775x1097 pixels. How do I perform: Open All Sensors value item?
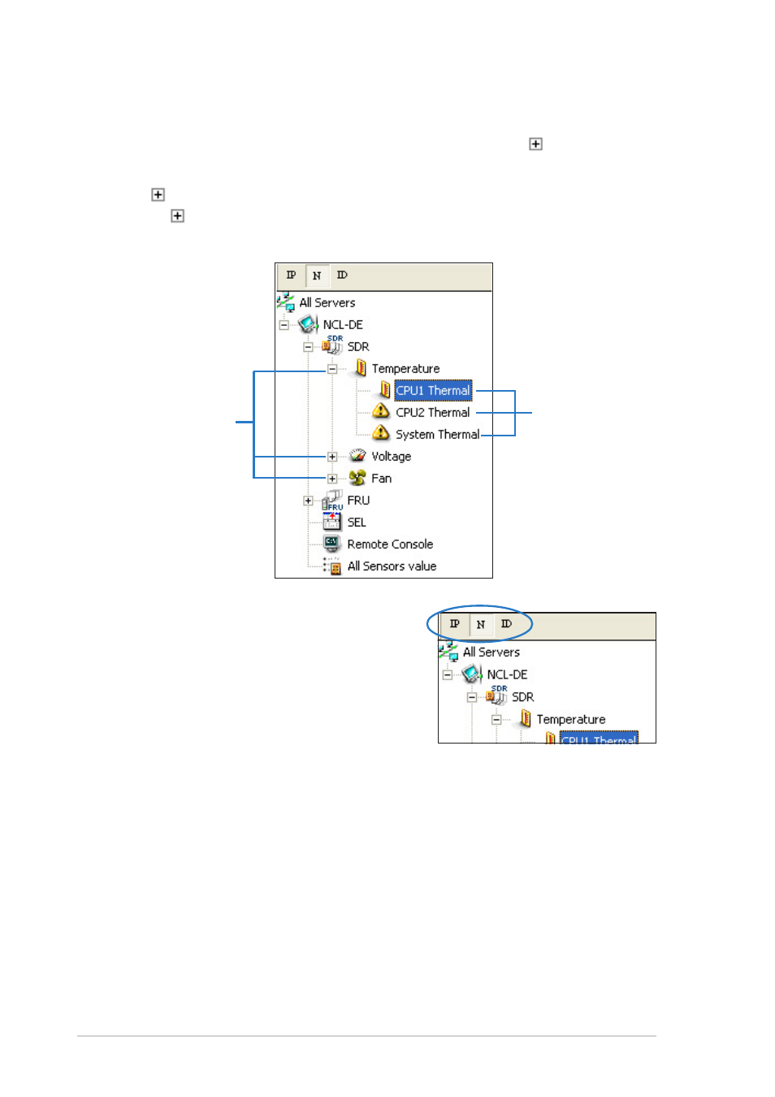coord(392,566)
